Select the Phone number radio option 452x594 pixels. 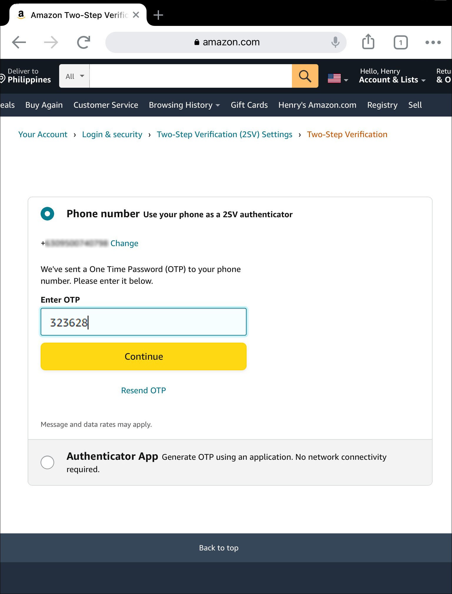(47, 214)
